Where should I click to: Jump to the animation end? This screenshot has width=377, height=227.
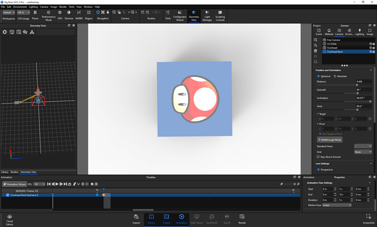(65, 184)
